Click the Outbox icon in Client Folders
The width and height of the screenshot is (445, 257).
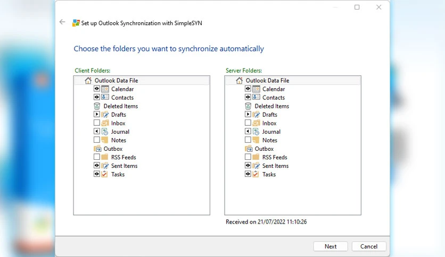click(97, 149)
